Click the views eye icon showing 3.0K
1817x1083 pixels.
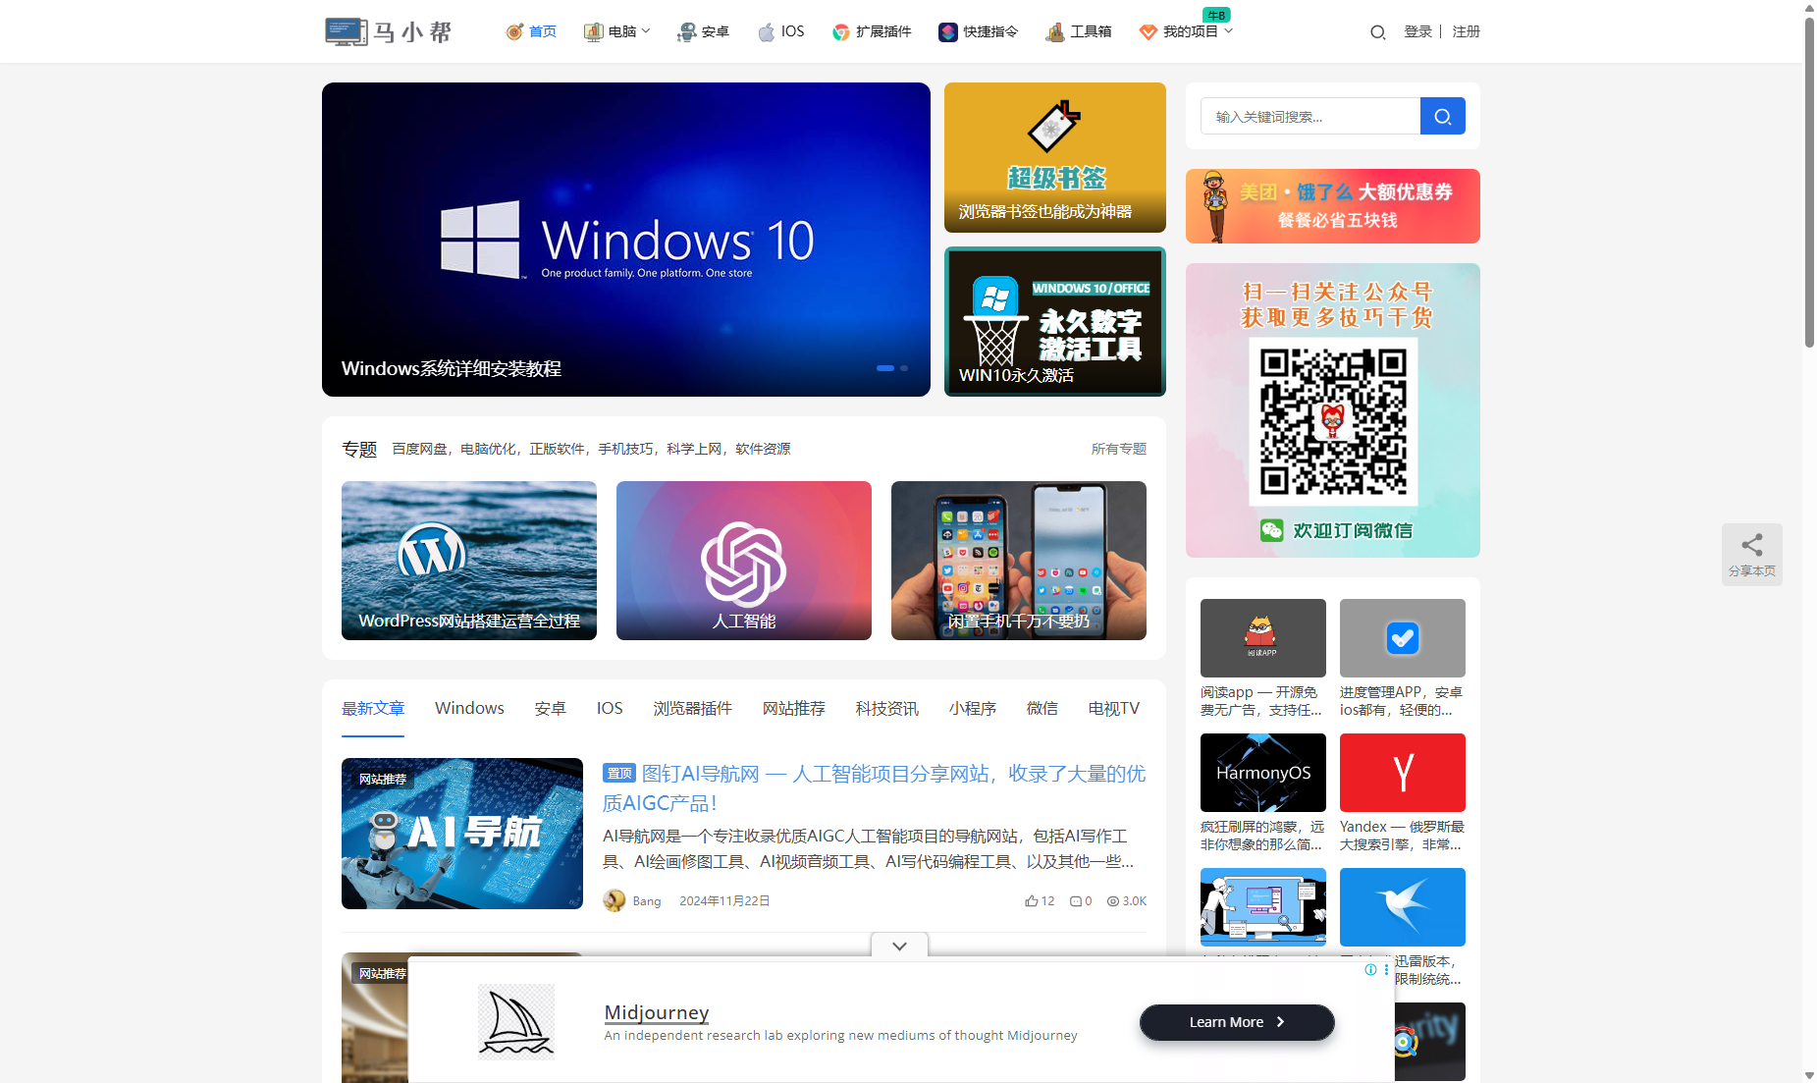pyautogui.click(x=1112, y=900)
